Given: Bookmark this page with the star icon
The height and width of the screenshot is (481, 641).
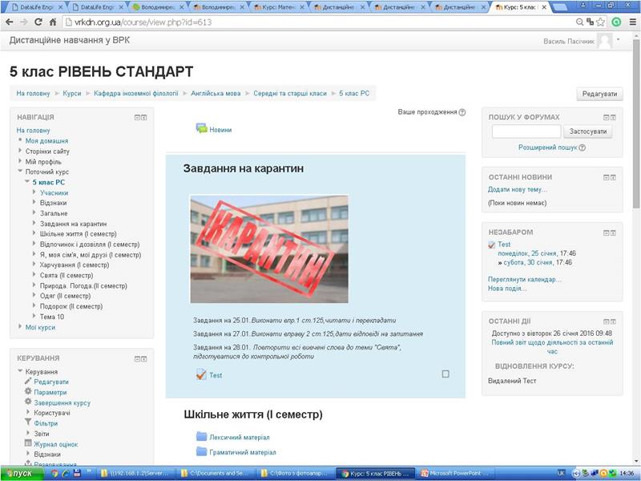Looking at the screenshot, I should tap(600, 22).
